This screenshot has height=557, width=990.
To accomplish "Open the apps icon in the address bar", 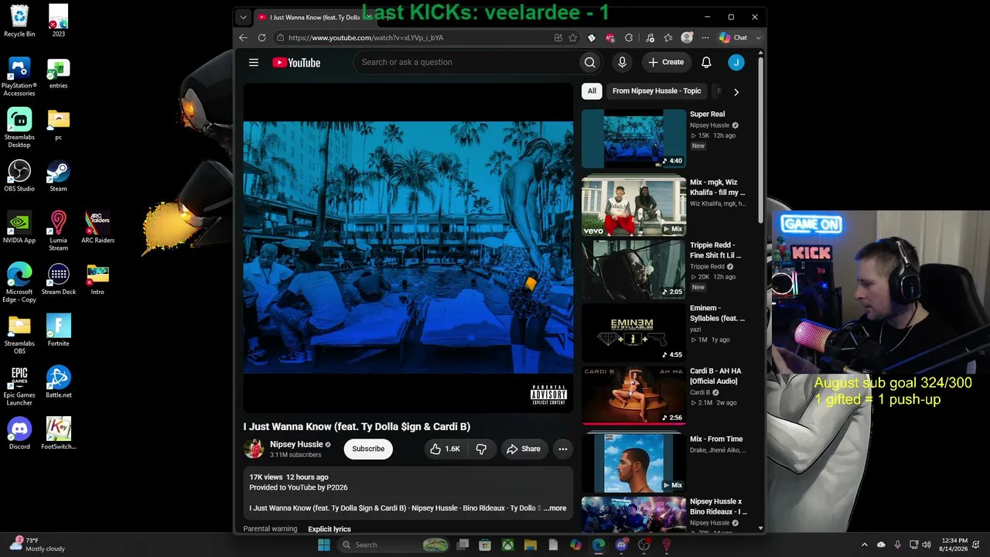I will 558,37.
